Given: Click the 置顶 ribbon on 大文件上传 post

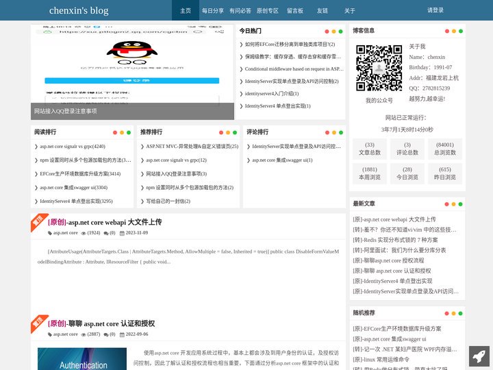Looking at the screenshot, I should [38, 222].
